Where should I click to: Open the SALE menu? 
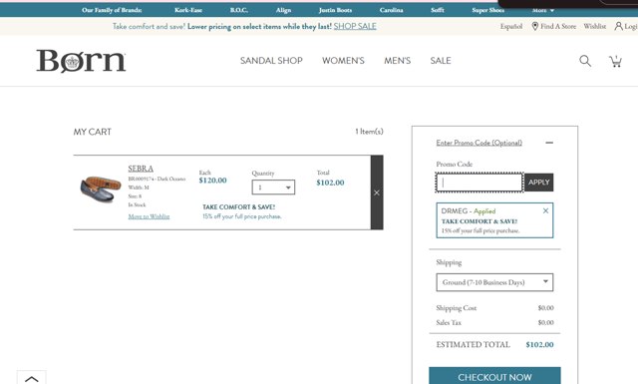point(441,61)
